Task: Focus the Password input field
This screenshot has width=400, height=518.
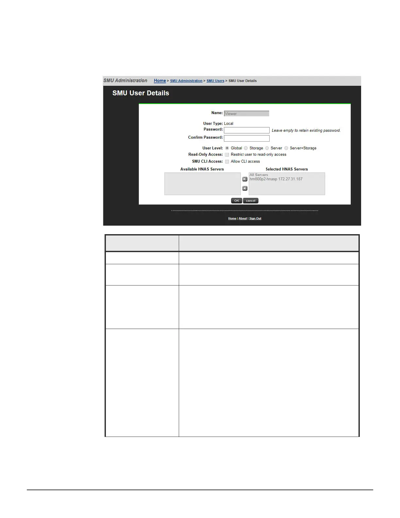Action: click(247, 130)
